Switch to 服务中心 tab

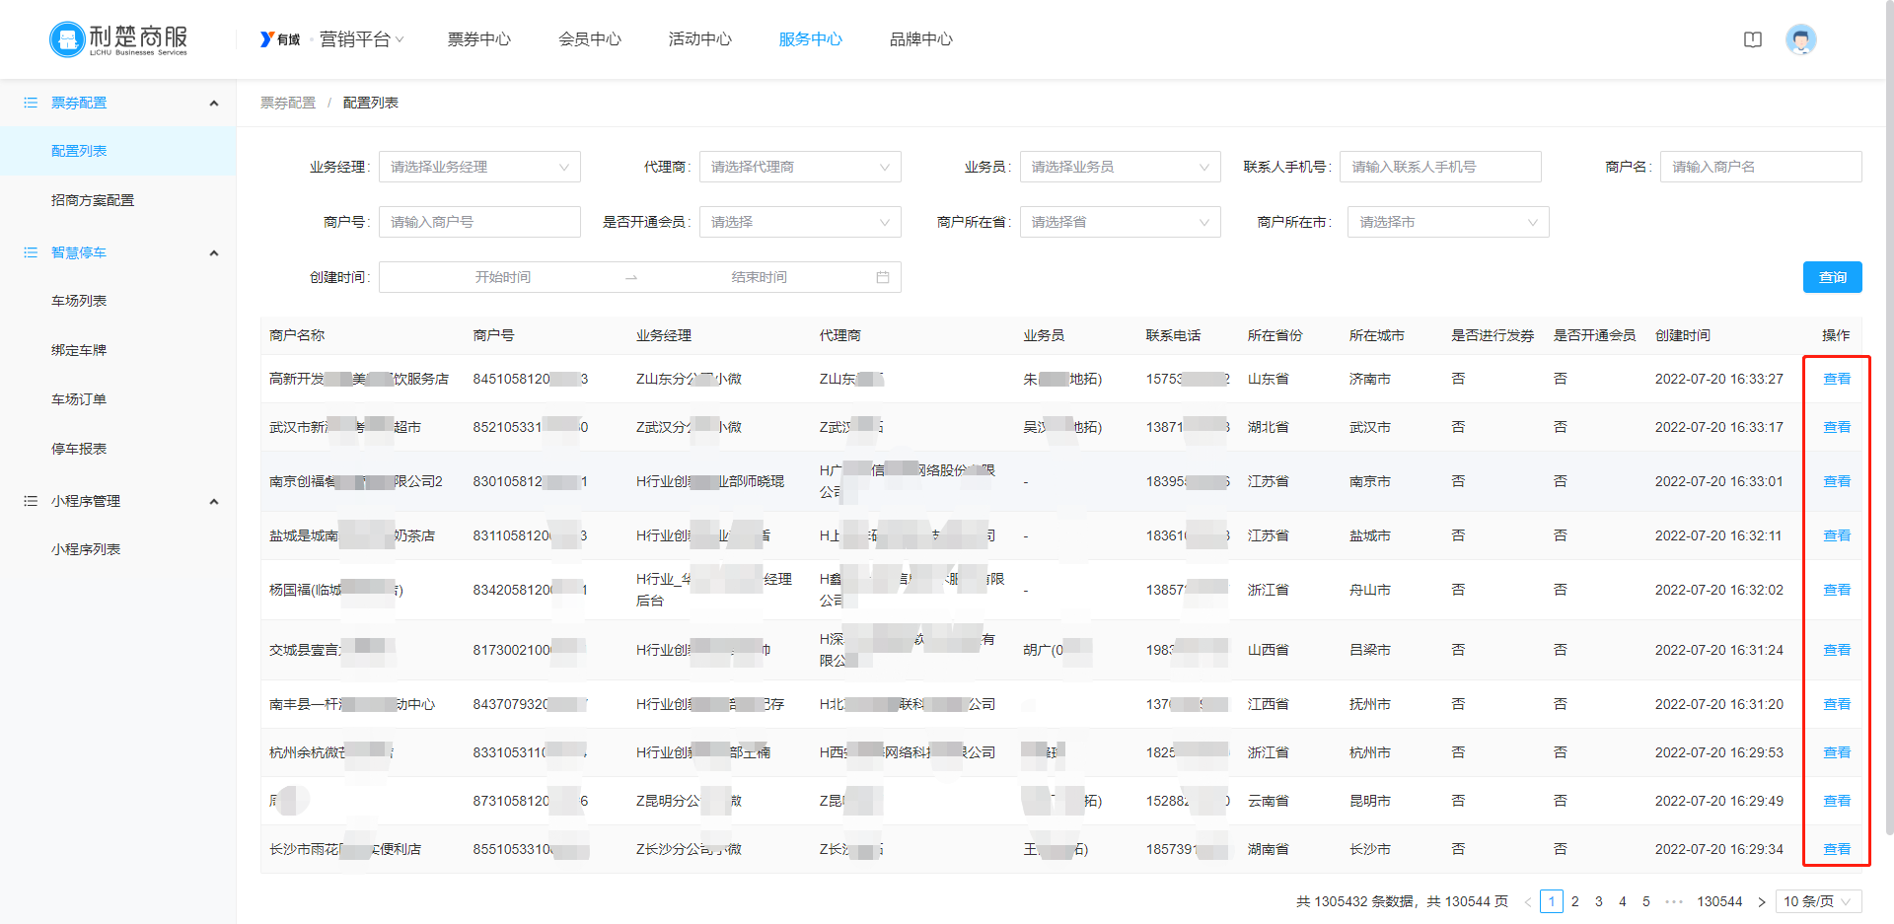tap(811, 39)
